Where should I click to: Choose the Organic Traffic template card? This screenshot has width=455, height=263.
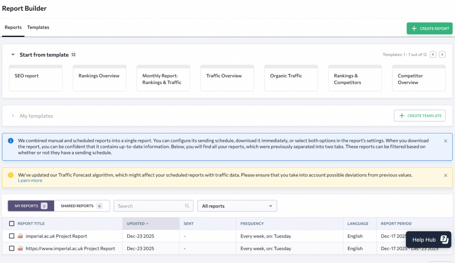tap(291, 78)
